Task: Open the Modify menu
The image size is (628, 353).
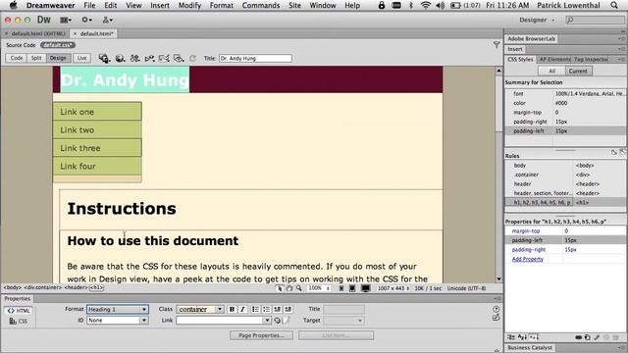Action: coord(189,5)
